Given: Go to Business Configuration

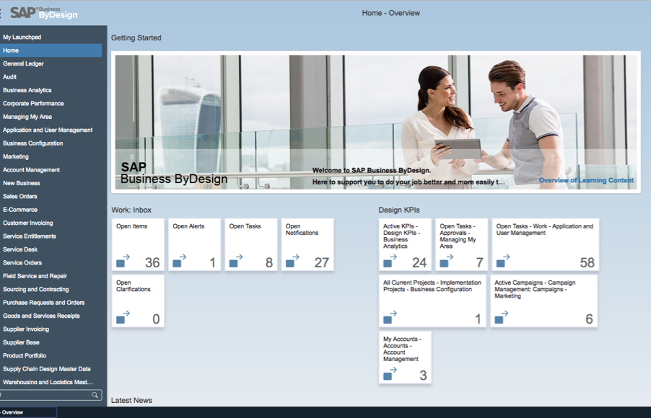Looking at the screenshot, I should [51, 143].
